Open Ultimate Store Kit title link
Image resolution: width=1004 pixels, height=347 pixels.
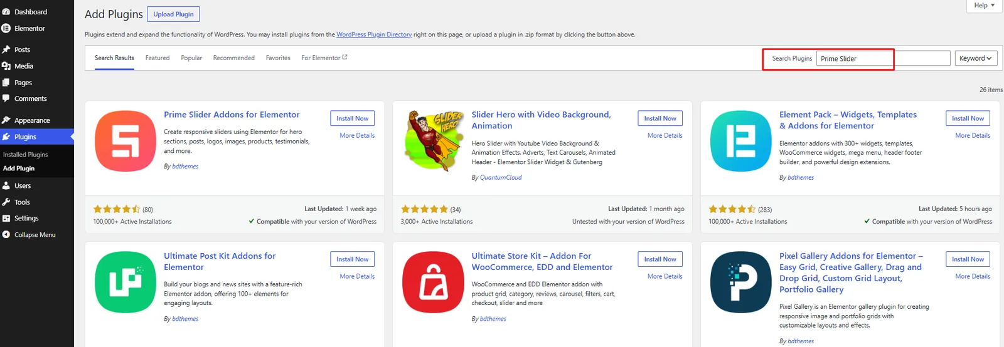pyautogui.click(x=542, y=261)
